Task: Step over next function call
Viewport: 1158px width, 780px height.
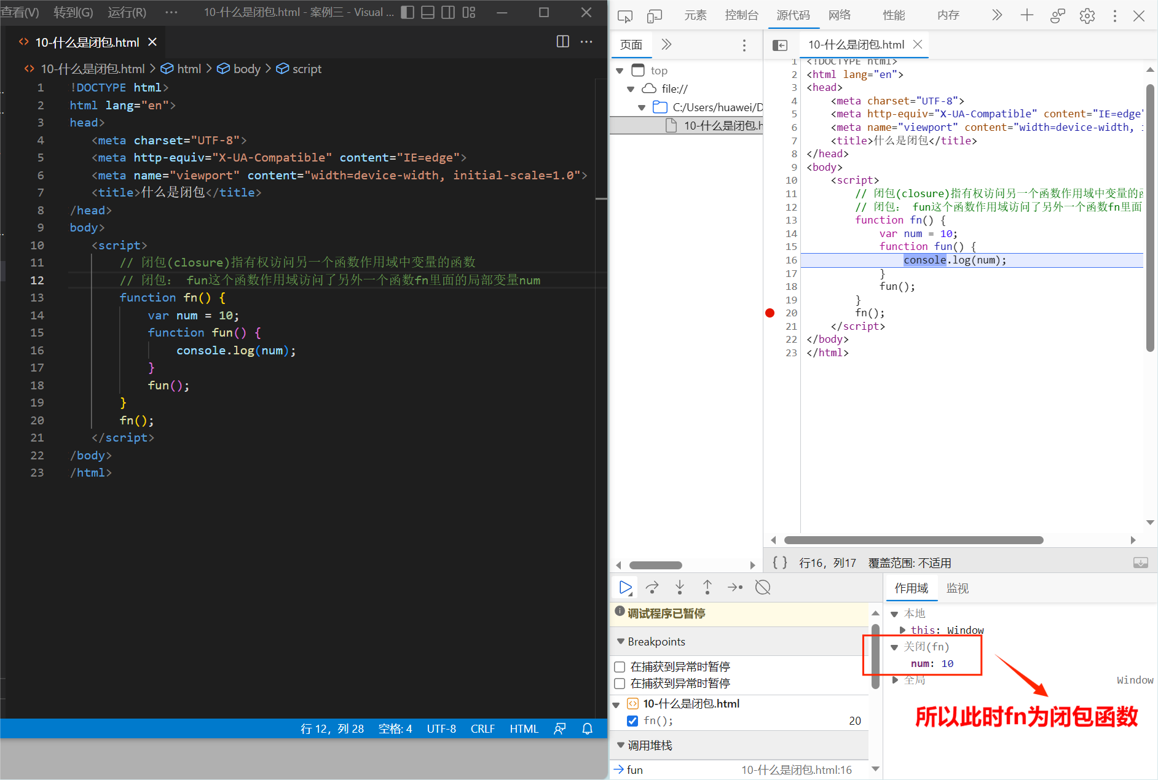Action: [x=652, y=587]
